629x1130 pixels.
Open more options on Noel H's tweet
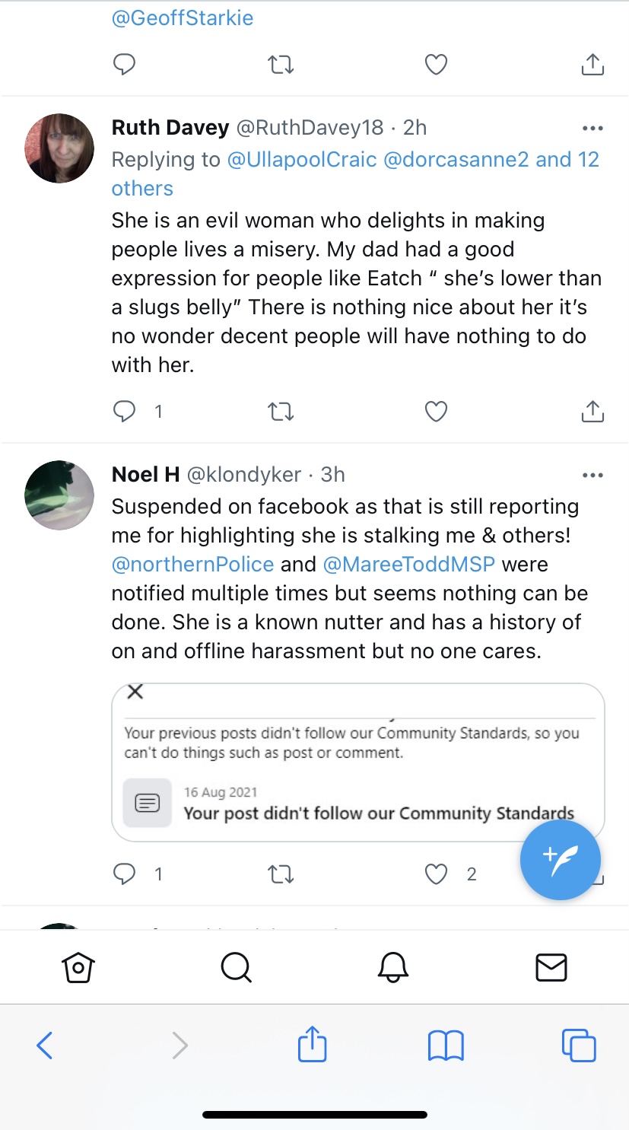click(592, 476)
